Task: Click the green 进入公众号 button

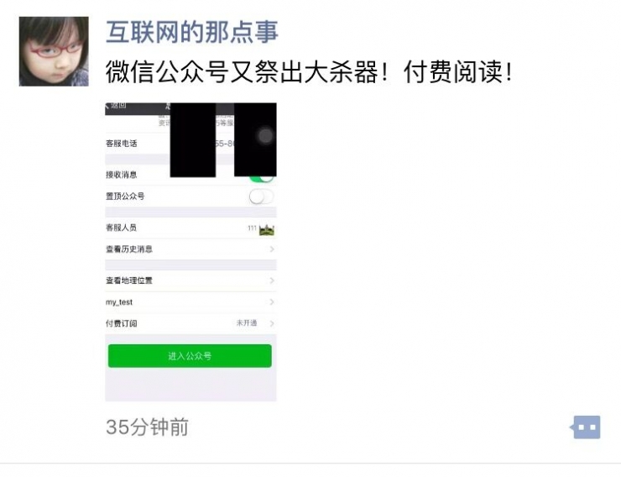Action: (190, 356)
